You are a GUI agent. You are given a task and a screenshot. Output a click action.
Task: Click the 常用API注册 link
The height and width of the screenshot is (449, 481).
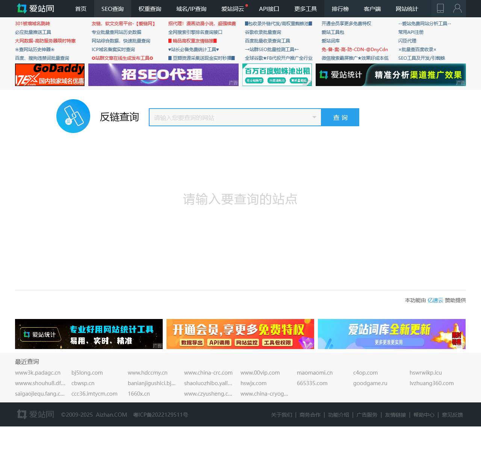click(411, 32)
